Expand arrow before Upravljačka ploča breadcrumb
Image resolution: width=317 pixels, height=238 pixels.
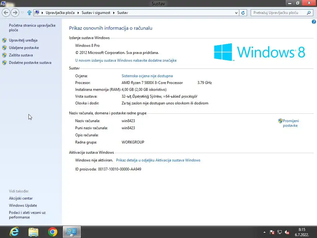(x=42, y=13)
